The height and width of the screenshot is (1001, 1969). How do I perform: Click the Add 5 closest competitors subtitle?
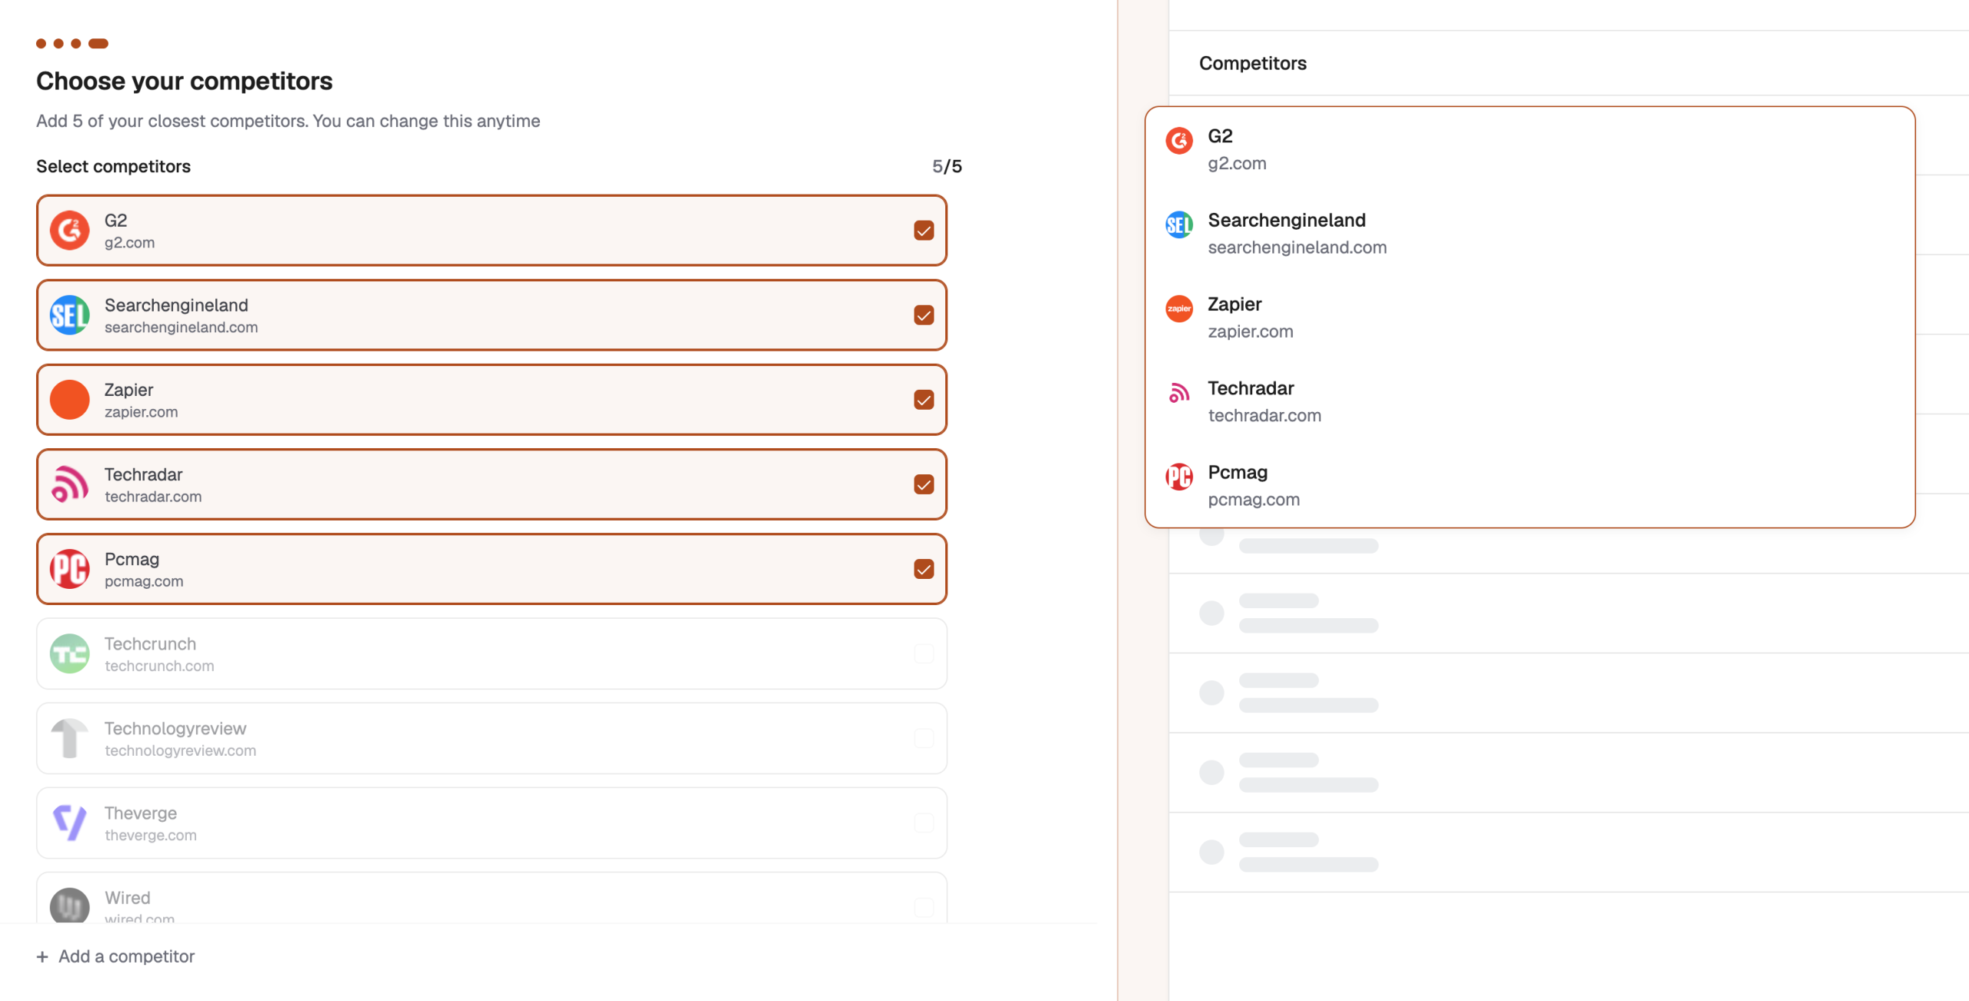288,121
